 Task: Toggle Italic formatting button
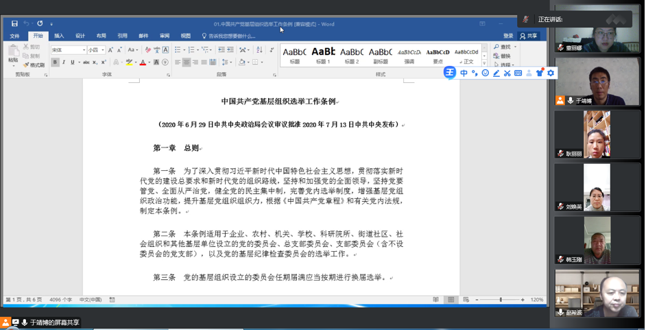pyautogui.click(x=64, y=62)
